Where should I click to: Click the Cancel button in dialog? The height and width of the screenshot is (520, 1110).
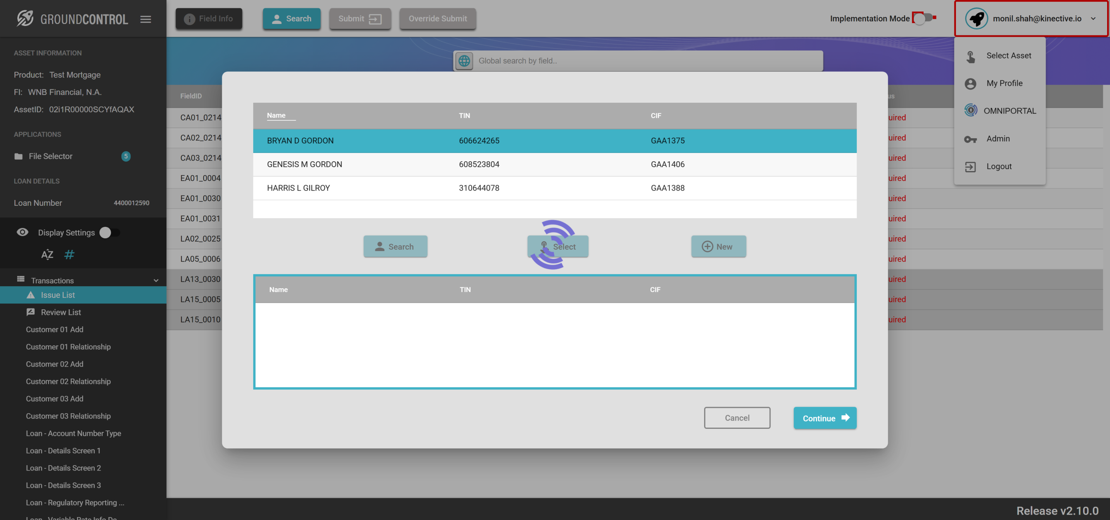tap(737, 418)
